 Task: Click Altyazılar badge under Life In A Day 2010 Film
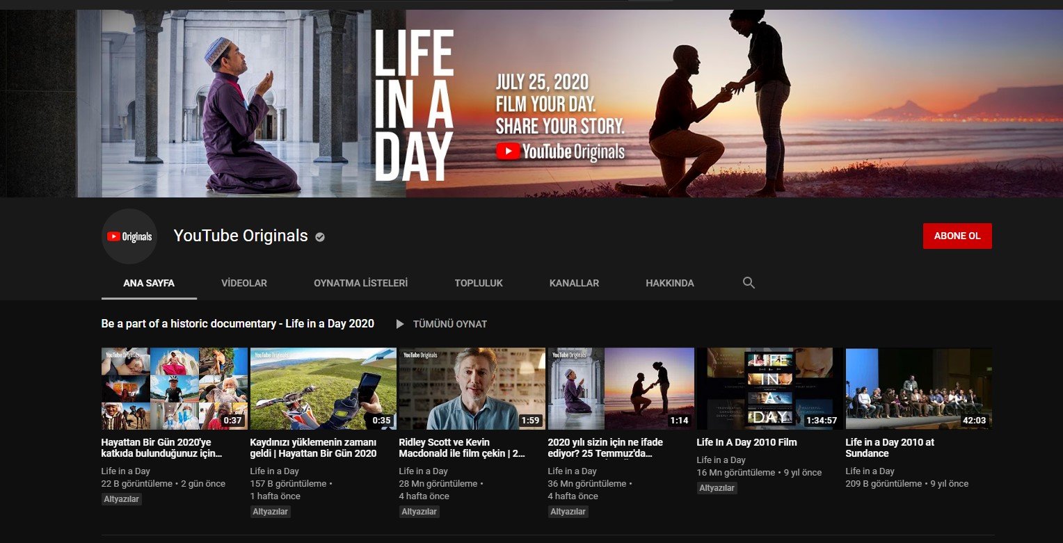717,488
